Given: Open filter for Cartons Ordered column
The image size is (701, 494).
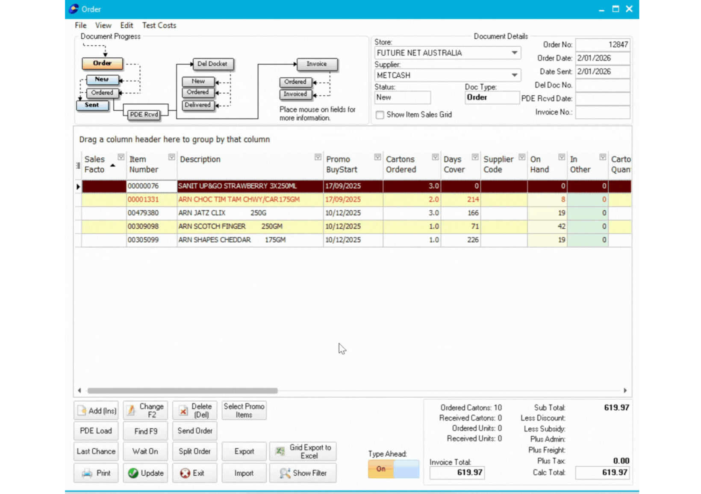Looking at the screenshot, I should [x=435, y=157].
